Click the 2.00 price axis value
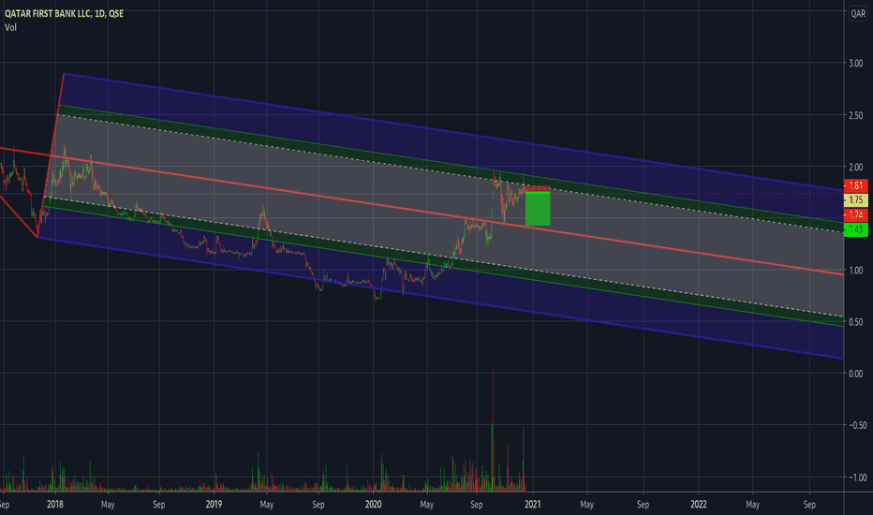 856,167
